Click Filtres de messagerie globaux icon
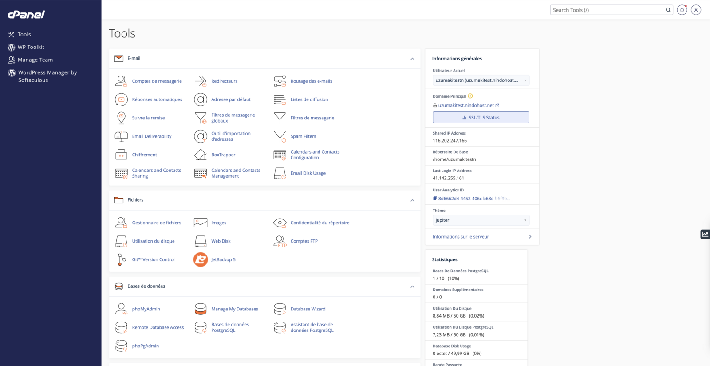Image resolution: width=710 pixels, height=366 pixels. click(201, 118)
